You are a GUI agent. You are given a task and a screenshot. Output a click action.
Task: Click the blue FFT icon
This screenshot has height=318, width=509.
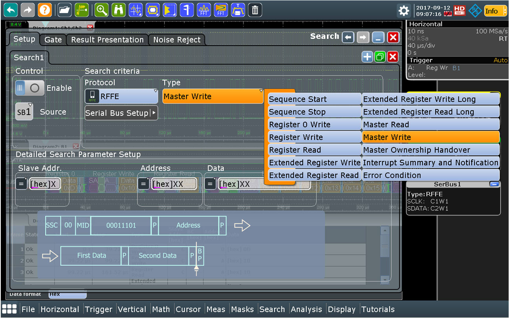[x=204, y=10]
